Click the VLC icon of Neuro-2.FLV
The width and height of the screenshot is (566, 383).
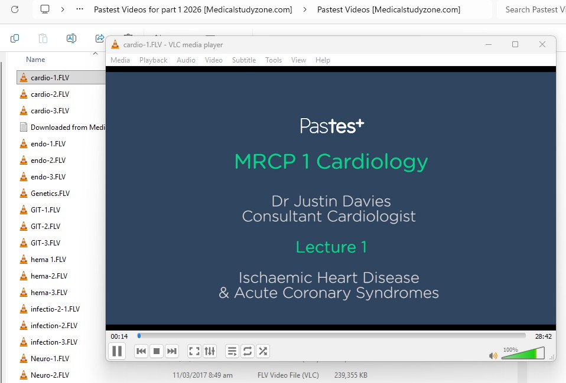click(x=24, y=375)
